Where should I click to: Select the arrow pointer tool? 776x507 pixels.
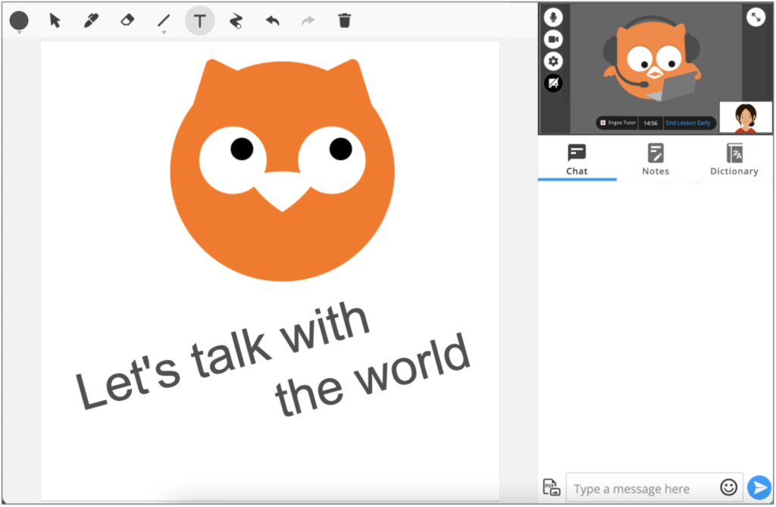(55, 20)
